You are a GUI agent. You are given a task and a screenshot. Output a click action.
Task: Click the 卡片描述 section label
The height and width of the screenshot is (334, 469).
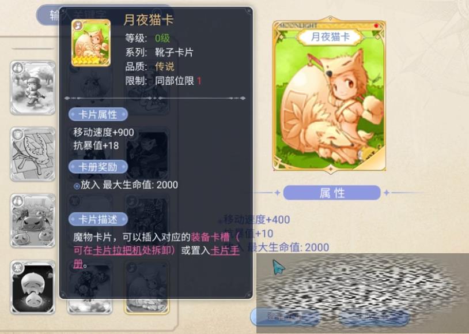tap(98, 219)
